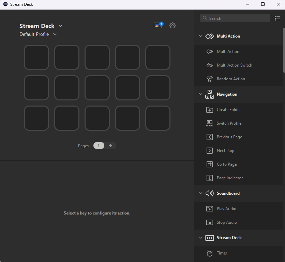Screen dimensions: 285x262
Task: Click the Previous Page label
Action: point(229,137)
